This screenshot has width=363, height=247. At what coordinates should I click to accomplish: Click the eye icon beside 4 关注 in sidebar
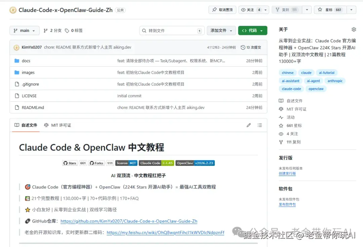pyautogui.click(x=281, y=134)
